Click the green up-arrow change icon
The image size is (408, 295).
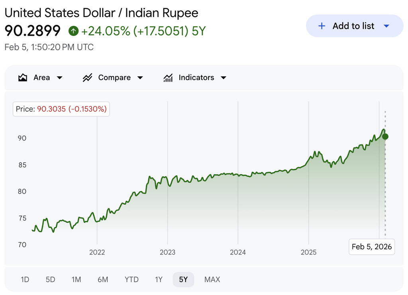point(73,31)
